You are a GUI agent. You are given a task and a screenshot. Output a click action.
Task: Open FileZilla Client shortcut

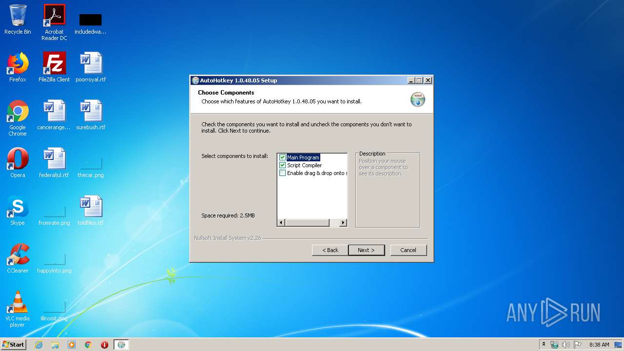54,67
